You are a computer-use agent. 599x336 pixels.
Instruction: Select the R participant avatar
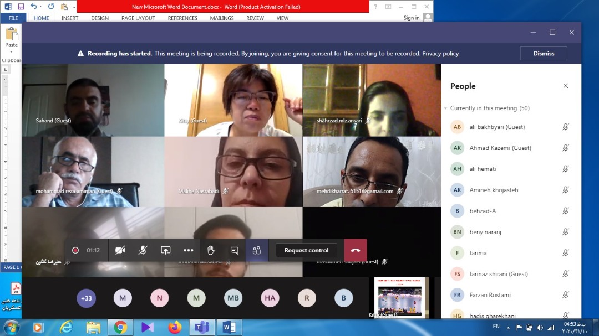point(307,298)
